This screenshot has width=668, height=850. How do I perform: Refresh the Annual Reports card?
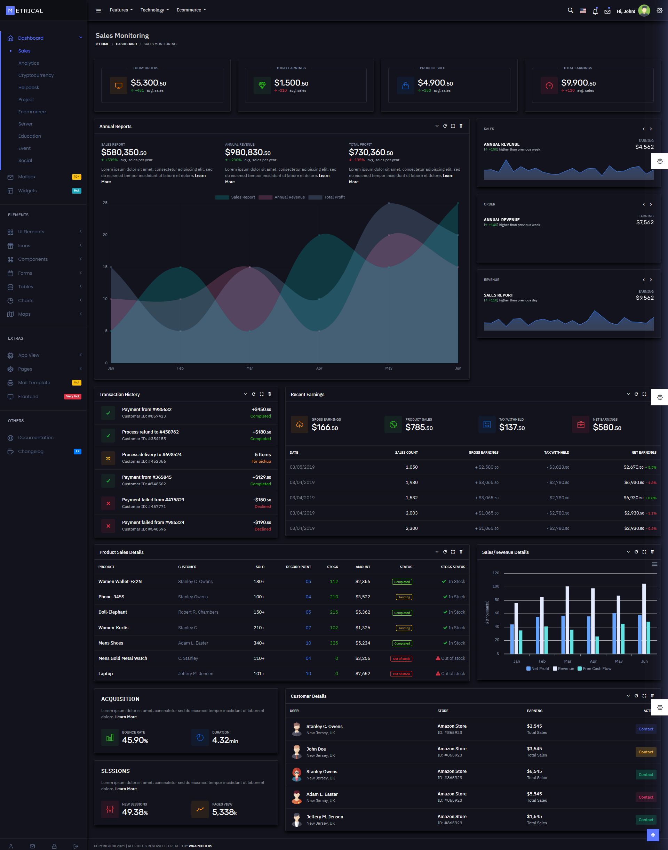point(445,126)
